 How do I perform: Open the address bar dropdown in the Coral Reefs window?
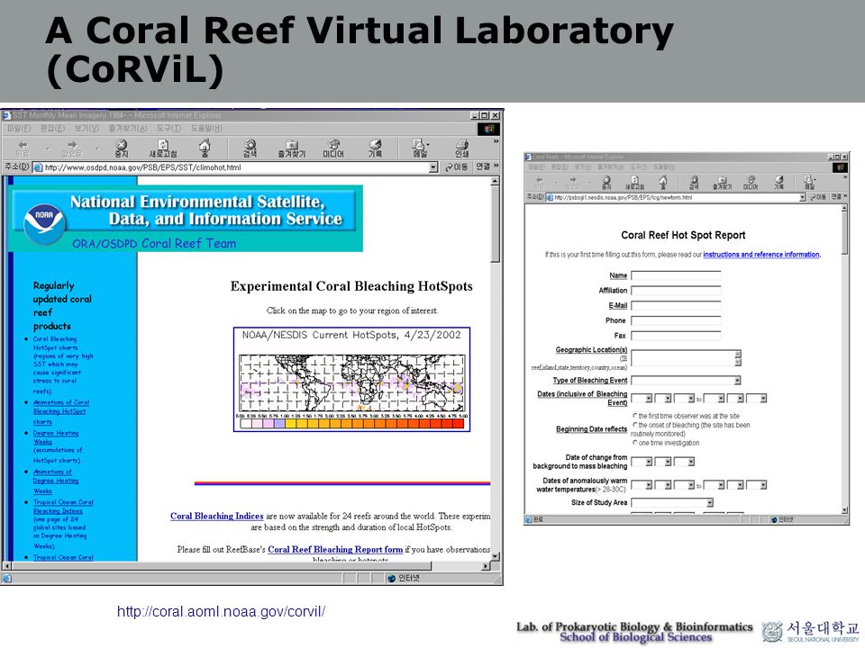[x=802, y=197]
